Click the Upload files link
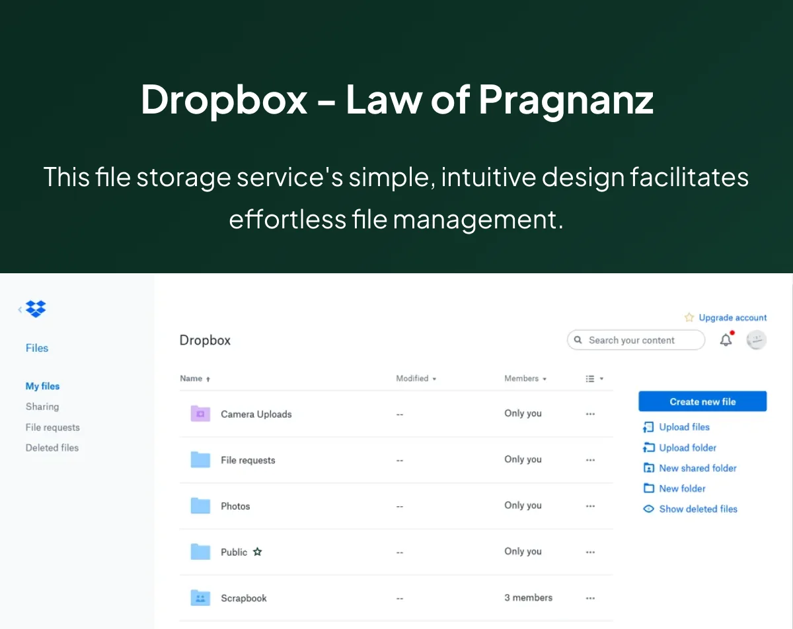Viewport: 793px width, 629px height. (685, 427)
